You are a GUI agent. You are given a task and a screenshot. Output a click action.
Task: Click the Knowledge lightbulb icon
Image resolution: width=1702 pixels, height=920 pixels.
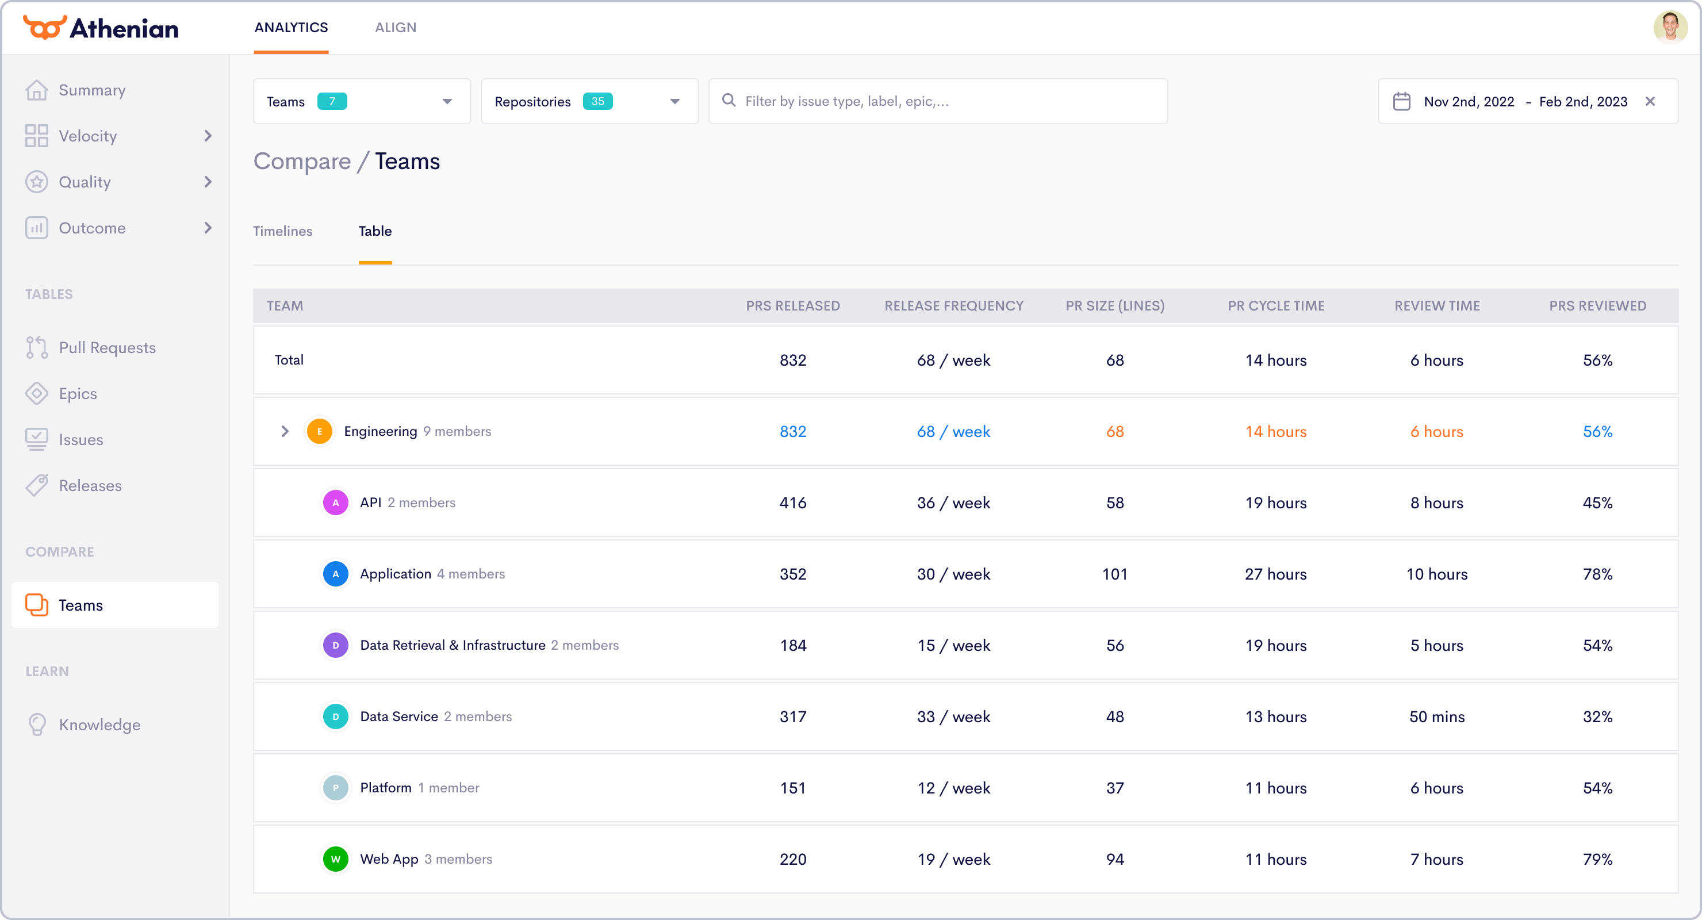[x=37, y=724]
